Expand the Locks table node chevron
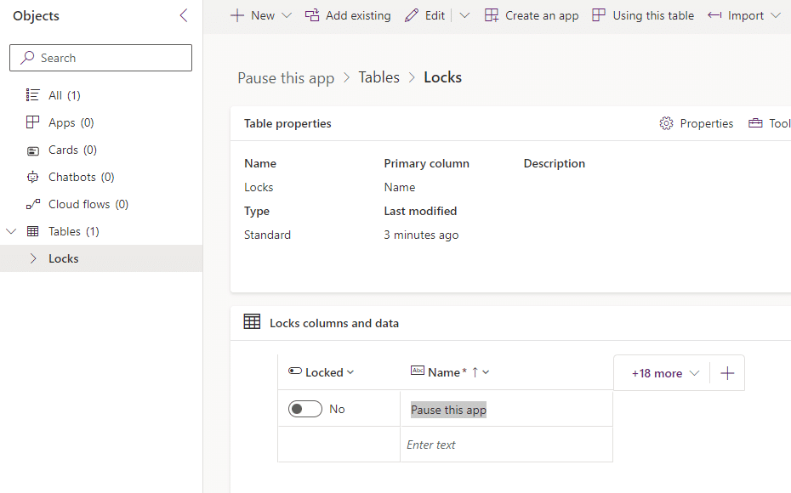791x493 pixels. click(33, 258)
